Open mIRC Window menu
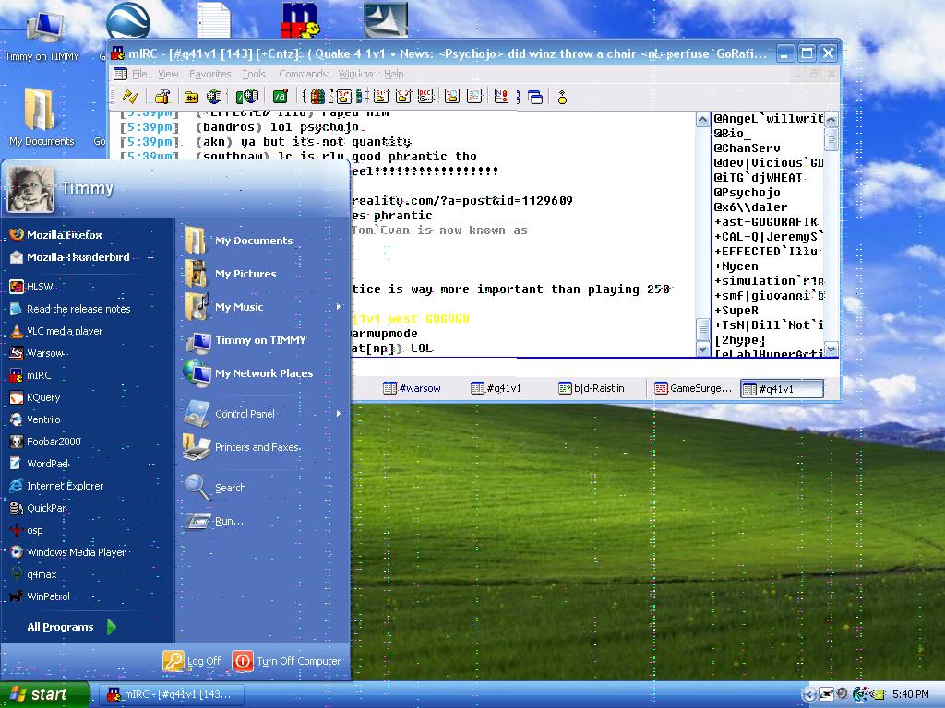Screen dimensions: 945x708 (355, 74)
